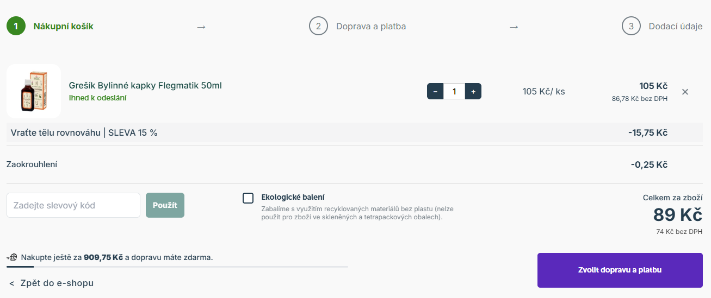Switch to Dodací údaje step
711x298 pixels.
pyautogui.click(x=675, y=26)
